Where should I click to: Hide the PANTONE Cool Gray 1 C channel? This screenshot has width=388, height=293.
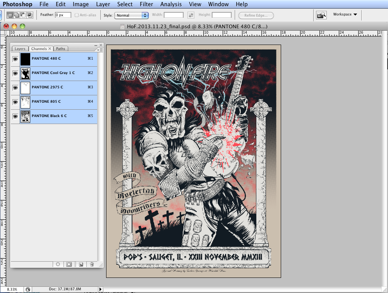(x=15, y=74)
